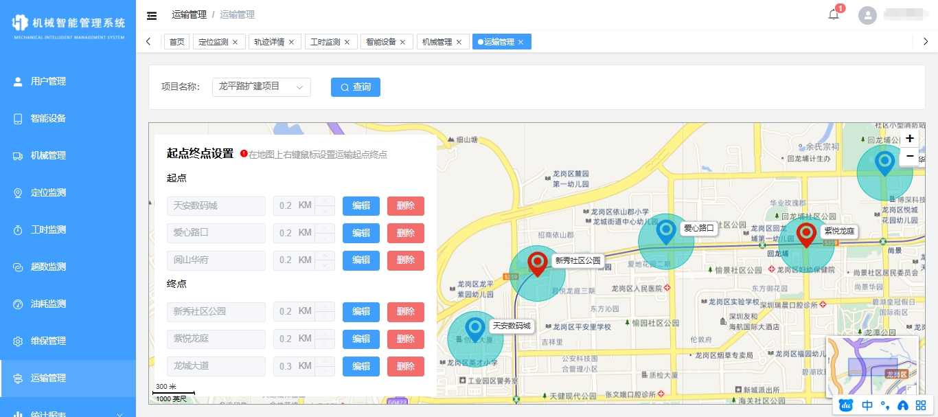Click the 龙城大道 name input field

(x=216, y=366)
